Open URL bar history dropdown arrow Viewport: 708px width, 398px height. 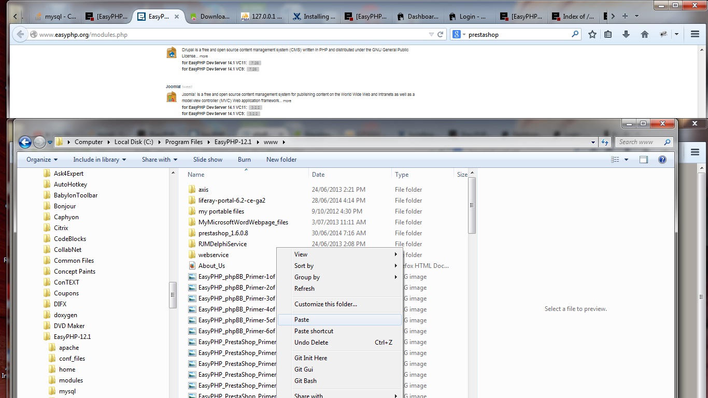431,35
